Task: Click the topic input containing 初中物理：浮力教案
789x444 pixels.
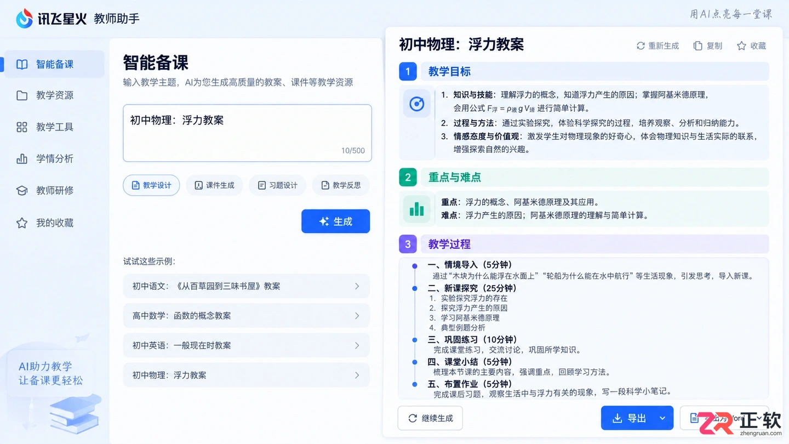Action: (x=247, y=133)
